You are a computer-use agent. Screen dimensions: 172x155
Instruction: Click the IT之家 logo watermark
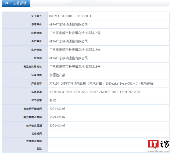point(158,144)
